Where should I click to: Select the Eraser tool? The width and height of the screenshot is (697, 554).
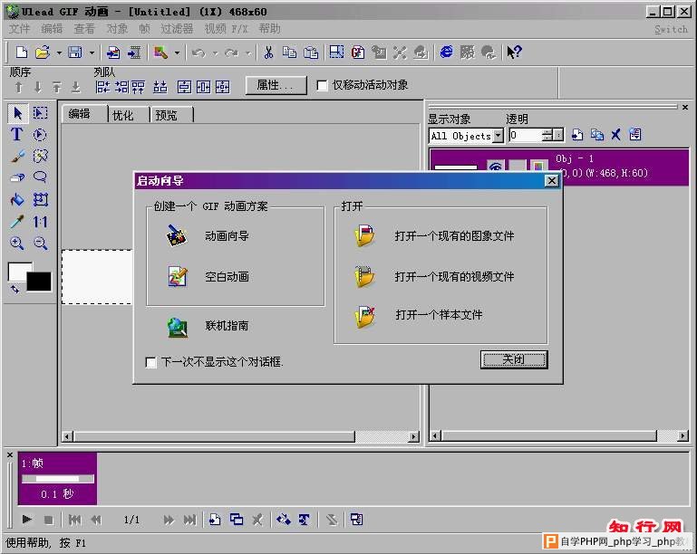17,177
